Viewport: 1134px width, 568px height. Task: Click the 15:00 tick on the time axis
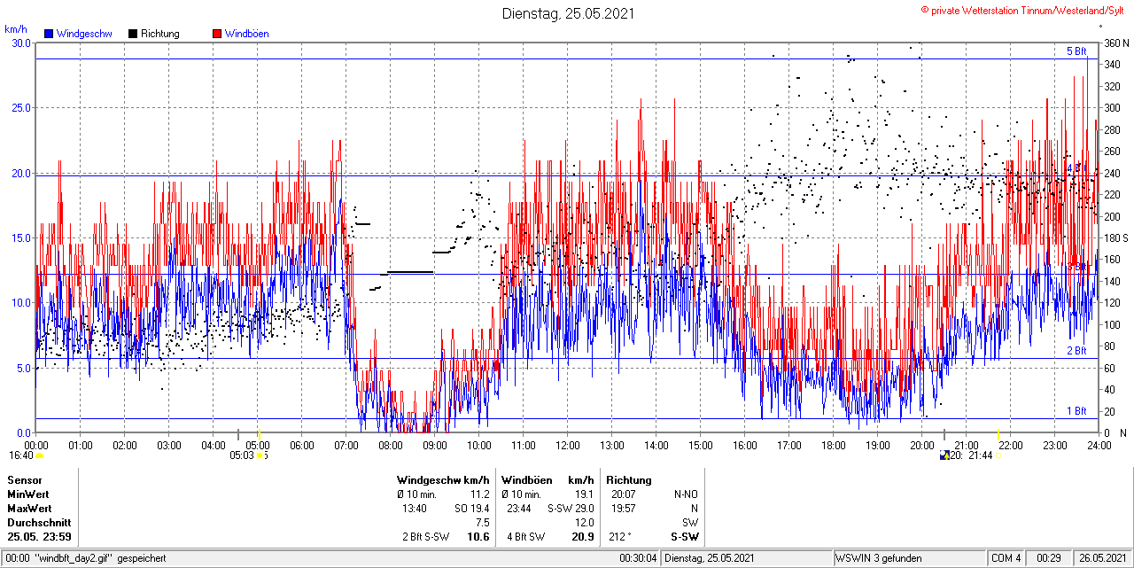(x=701, y=445)
